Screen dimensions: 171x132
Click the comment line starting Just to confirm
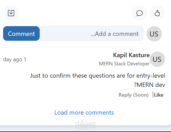(x=97, y=76)
